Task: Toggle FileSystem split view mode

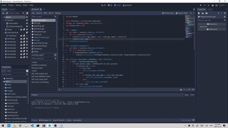Action: point(27,71)
